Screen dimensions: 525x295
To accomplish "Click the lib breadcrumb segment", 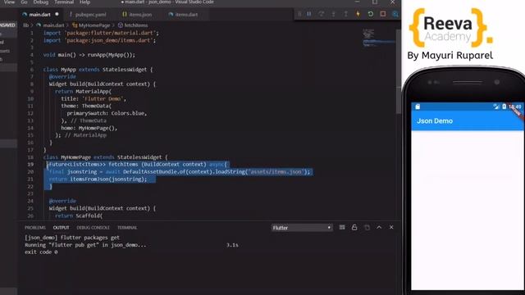I will click(x=25, y=25).
